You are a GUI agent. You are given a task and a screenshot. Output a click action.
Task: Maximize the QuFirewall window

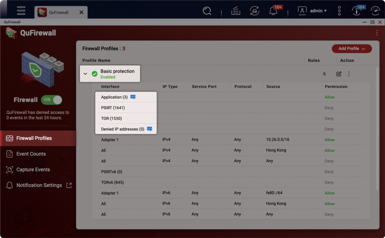(372, 22)
